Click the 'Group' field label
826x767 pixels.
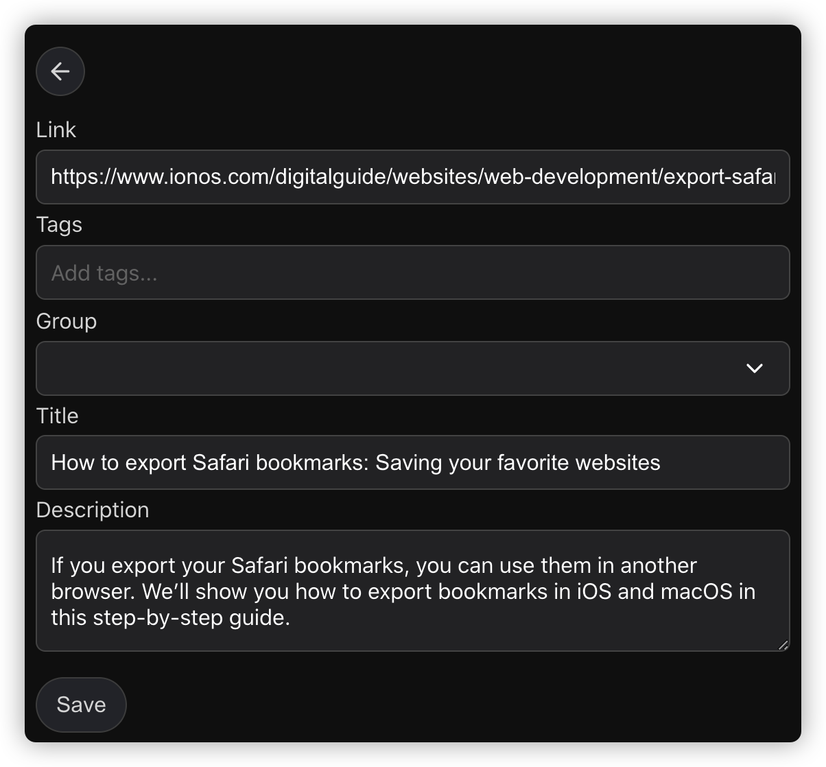pyautogui.click(x=66, y=321)
